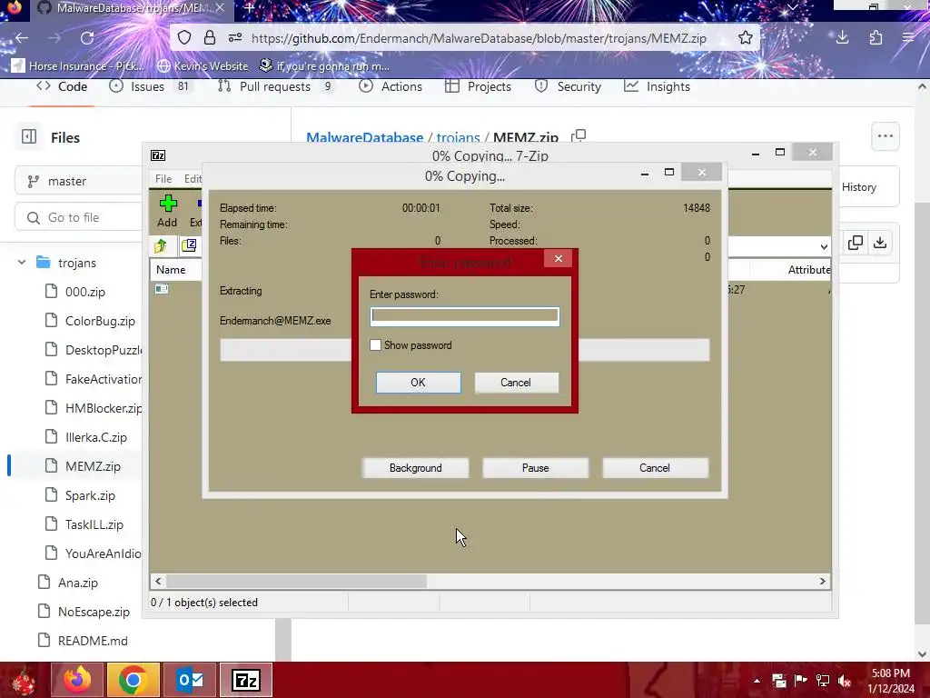Open NoEscape.zip in file tree
Image resolution: width=930 pixels, height=698 pixels.
[x=94, y=612]
